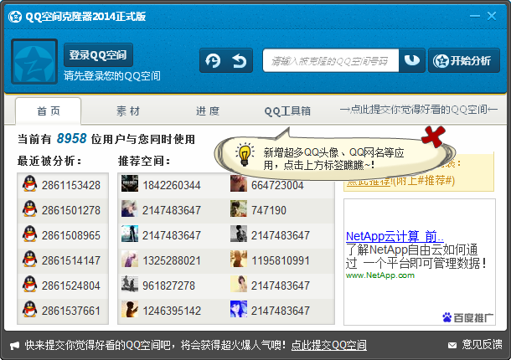The height and width of the screenshot is (360, 511).
Task: Select penguin icon for 2861153428
Action: point(29,183)
